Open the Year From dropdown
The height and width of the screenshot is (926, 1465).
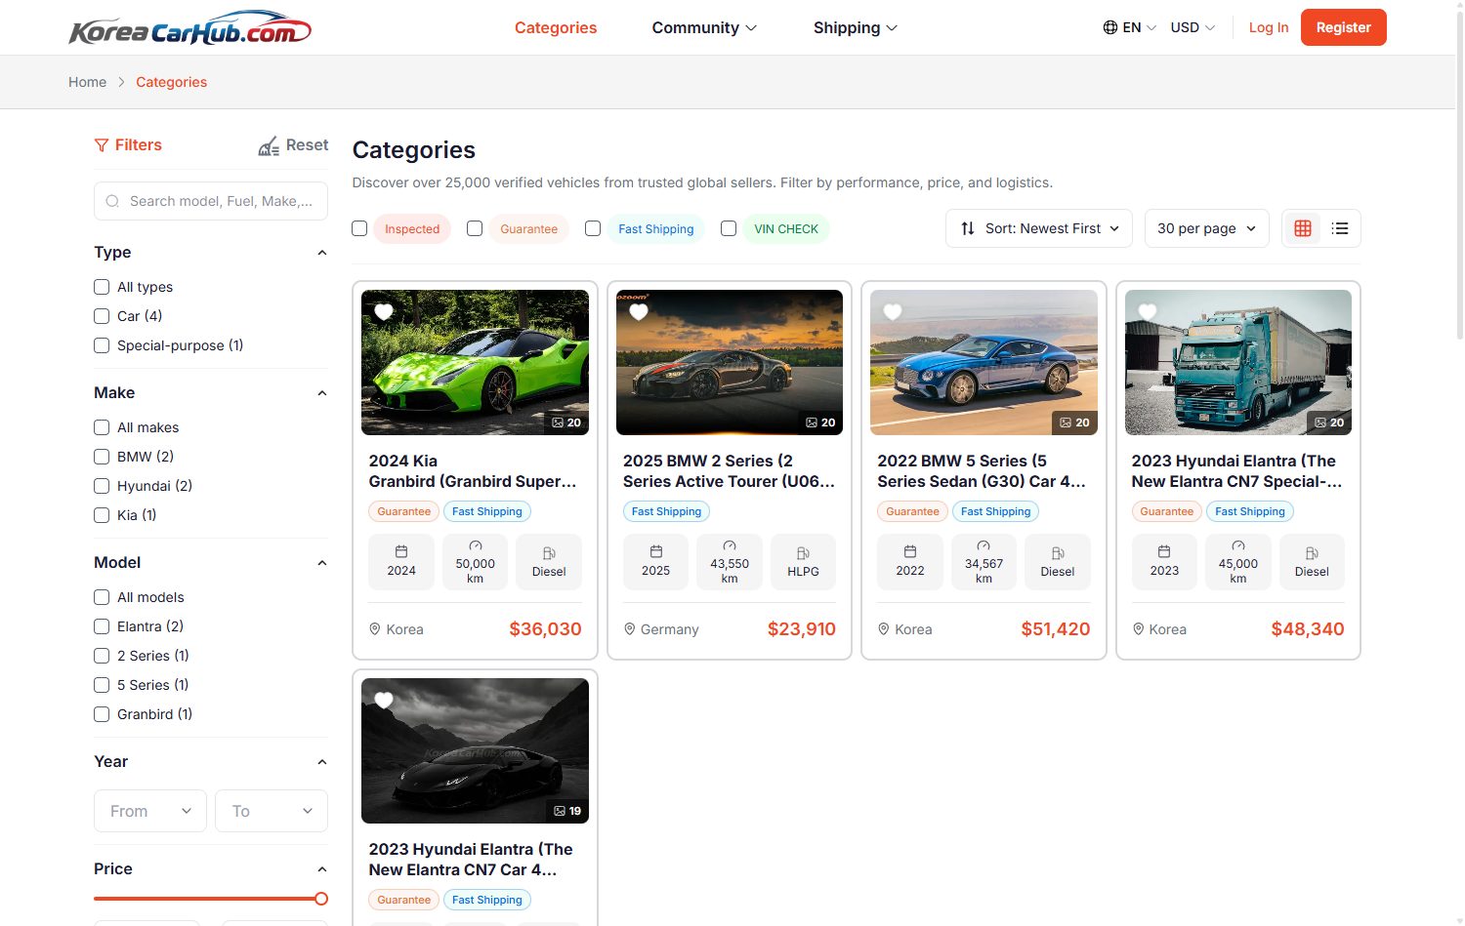pos(150,811)
